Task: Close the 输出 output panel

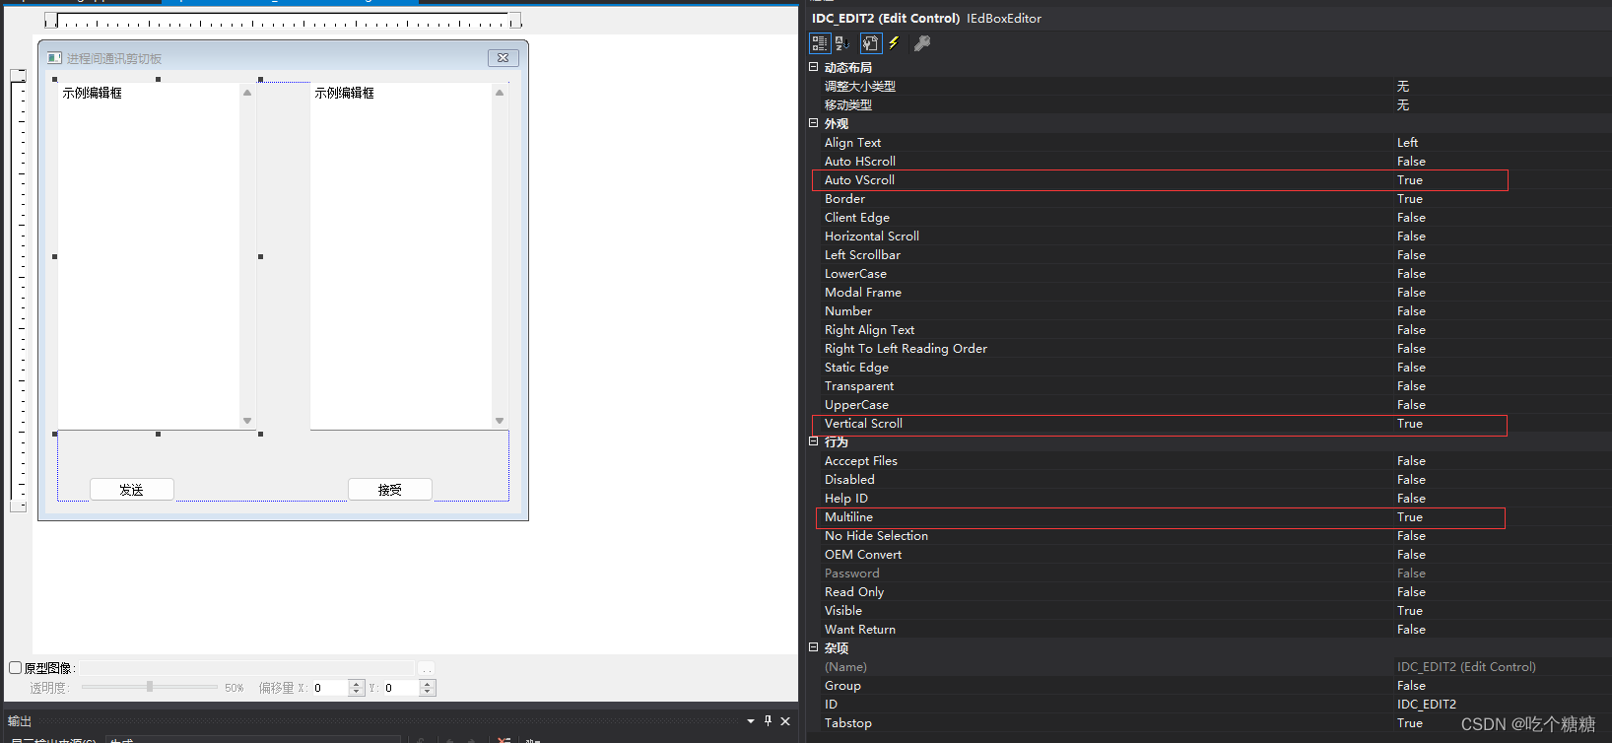Action: click(x=785, y=721)
